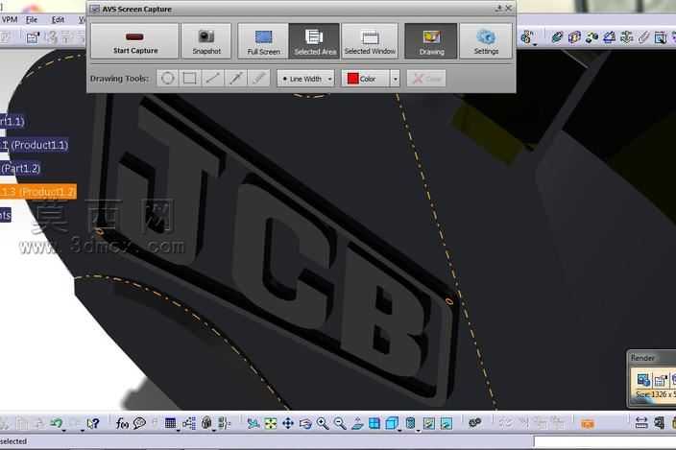Image resolution: width=676 pixels, height=450 pixels.
Task: Select the pencil drawing tool
Action: coord(258,79)
